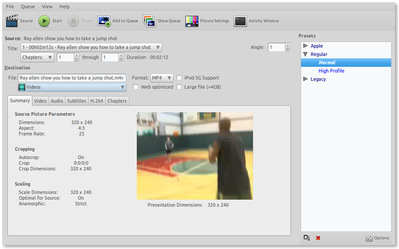Click the Crop 0:0:0:0 value
The height and width of the screenshot is (249, 399).
(x=81, y=163)
